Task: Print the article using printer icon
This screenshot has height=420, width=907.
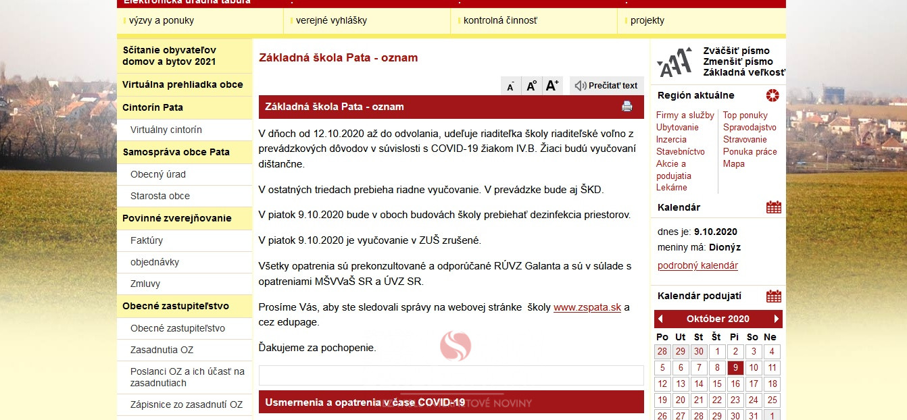Action: [x=627, y=106]
